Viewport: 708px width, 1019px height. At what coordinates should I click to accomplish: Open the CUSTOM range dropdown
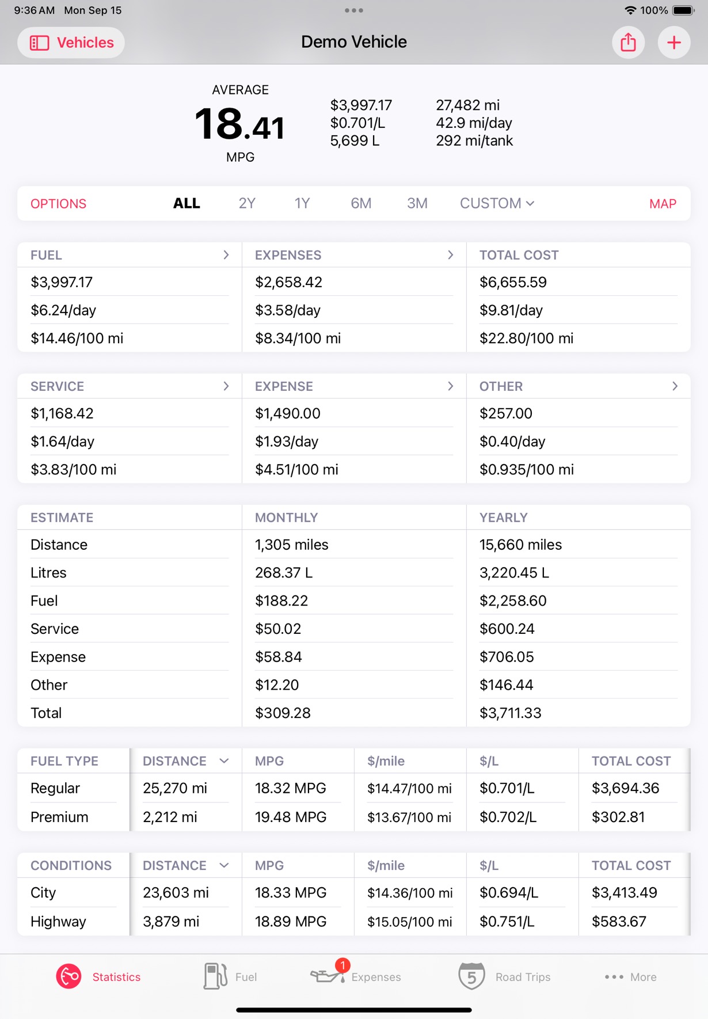(x=497, y=203)
